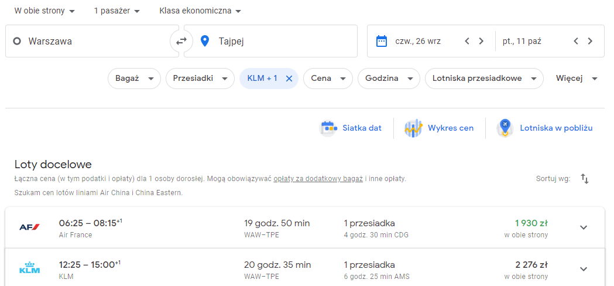Open the W obie strony trip type dropdown
The height and width of the screenshot is (286, 614).
pyautogui.click(x=44, y=11)
